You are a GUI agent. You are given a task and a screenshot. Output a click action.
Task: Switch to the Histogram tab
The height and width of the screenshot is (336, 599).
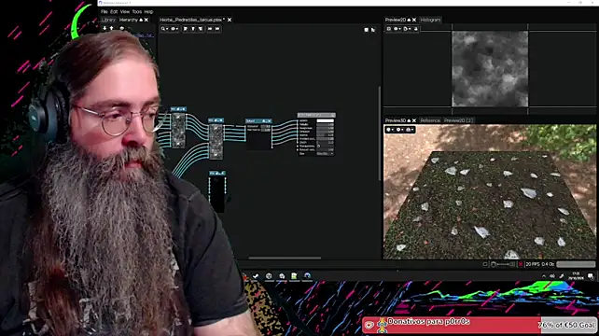(x=430, y=20)
